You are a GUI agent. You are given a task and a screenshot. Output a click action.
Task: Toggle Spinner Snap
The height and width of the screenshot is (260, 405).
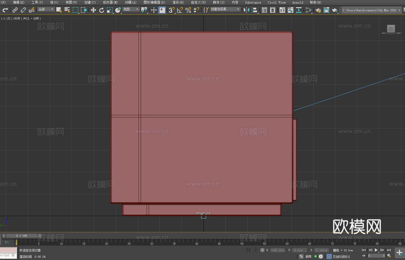point(196,10)
